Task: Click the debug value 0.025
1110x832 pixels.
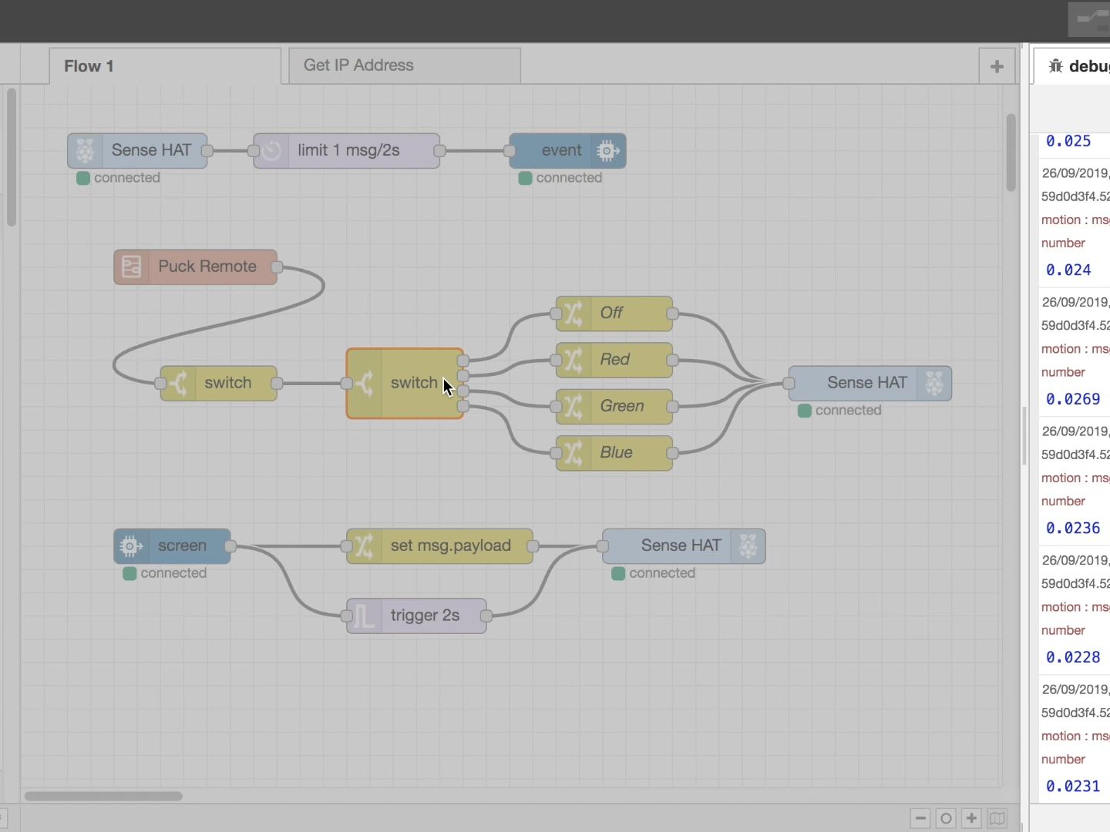Action: (1068, 141)
